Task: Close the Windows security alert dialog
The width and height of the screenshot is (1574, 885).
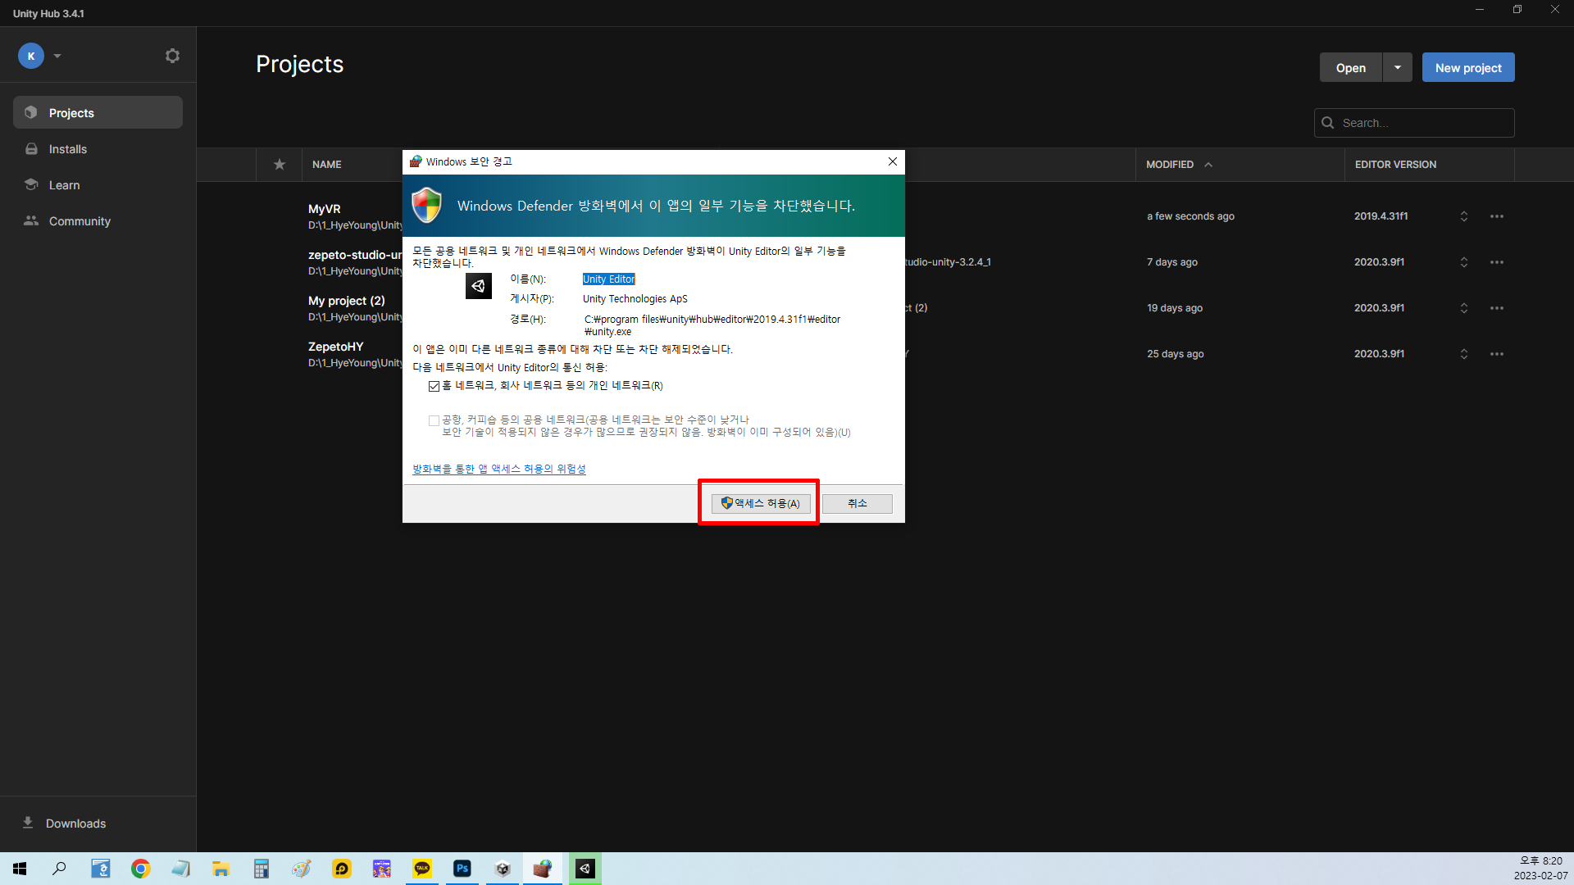Action: point(893,161)
